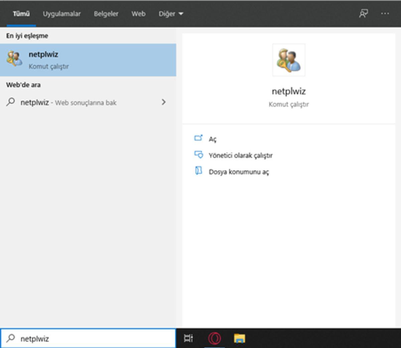The width and height of the screenshot is (401, 348).
Task: Click the magnifier icon in the search box
Action: [9, 338]
